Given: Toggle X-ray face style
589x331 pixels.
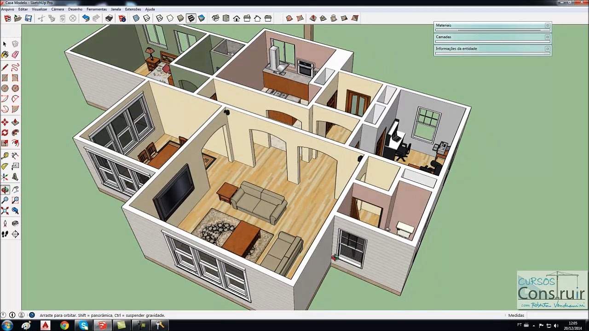Looking at the screenshot, I should click(136, 18).
